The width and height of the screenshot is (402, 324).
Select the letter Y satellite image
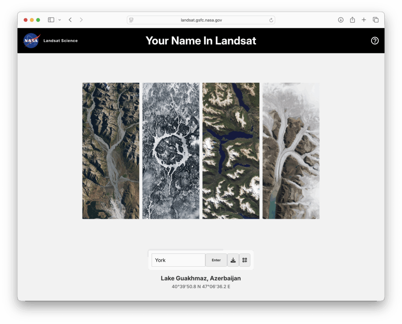point(111,151)
